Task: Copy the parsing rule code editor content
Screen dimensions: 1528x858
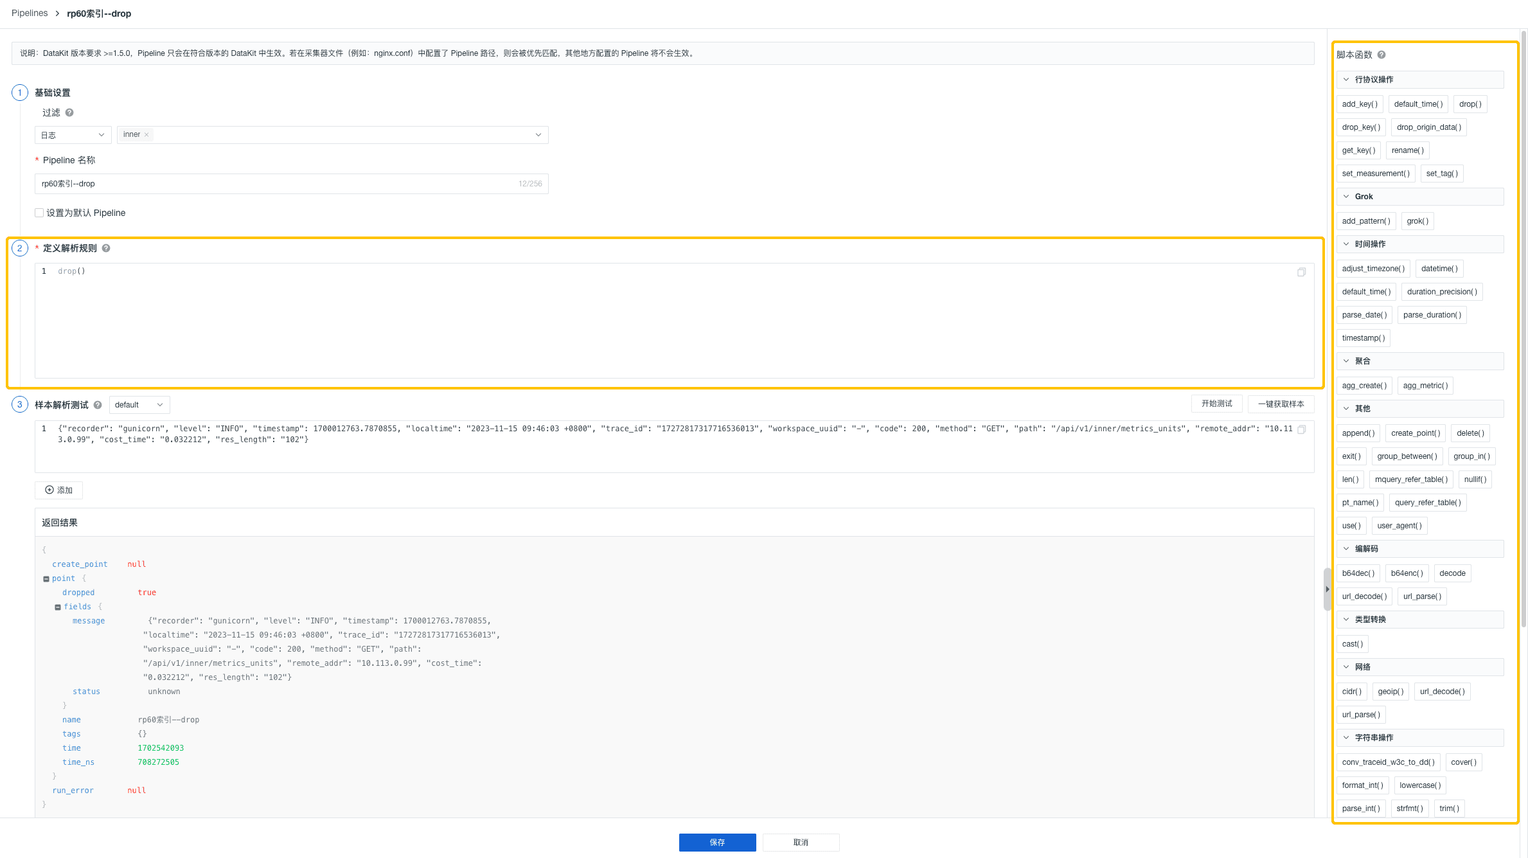Action: pyautogui.click(x=1301, y=272)
